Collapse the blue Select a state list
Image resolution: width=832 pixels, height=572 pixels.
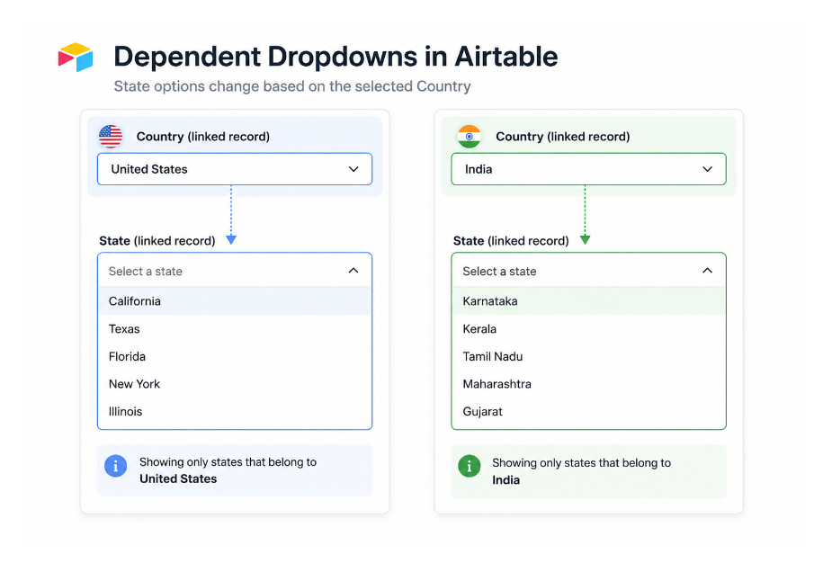[353, 271]
